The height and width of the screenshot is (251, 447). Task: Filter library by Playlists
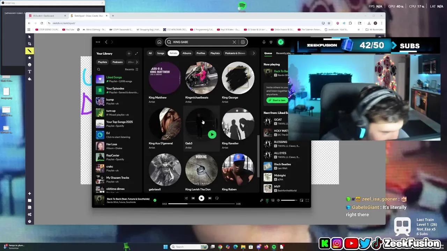tap(102, 62)
